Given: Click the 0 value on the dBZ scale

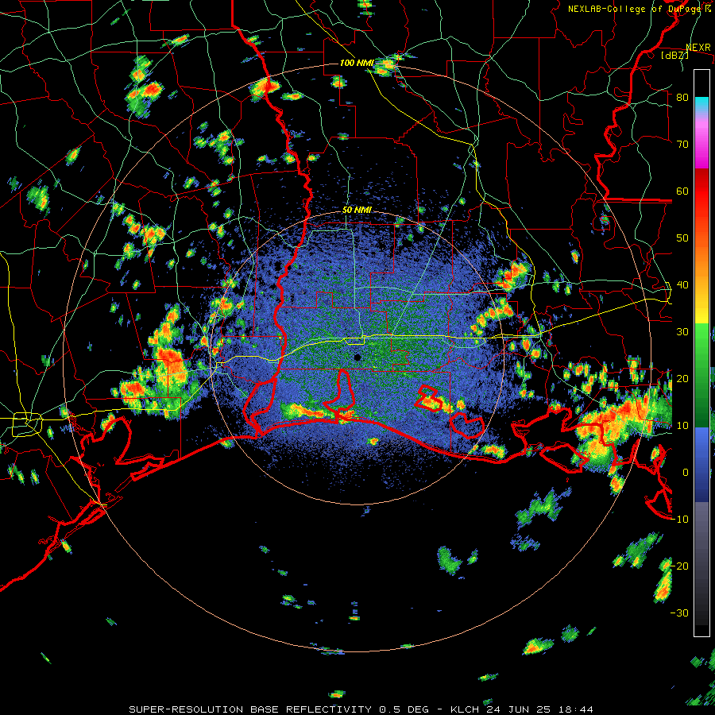Looking at the screenshot, I should coord(686,473).
